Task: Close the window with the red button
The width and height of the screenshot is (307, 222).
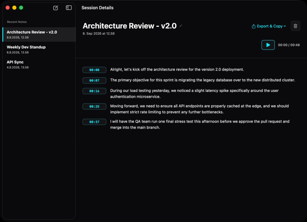Action: [7, 8]
